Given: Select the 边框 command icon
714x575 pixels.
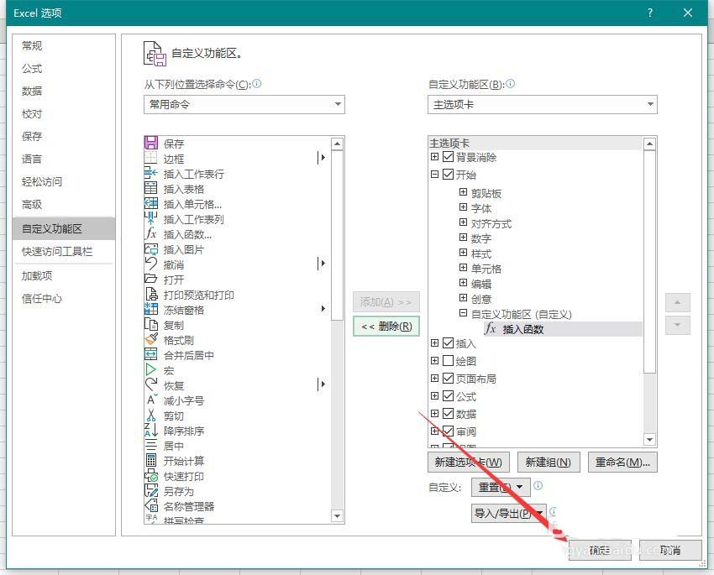Looking at the screenshot, I should [x=150, y=158].
